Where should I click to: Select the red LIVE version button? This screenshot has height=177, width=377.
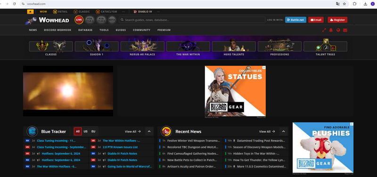click(x=79, y=20)
